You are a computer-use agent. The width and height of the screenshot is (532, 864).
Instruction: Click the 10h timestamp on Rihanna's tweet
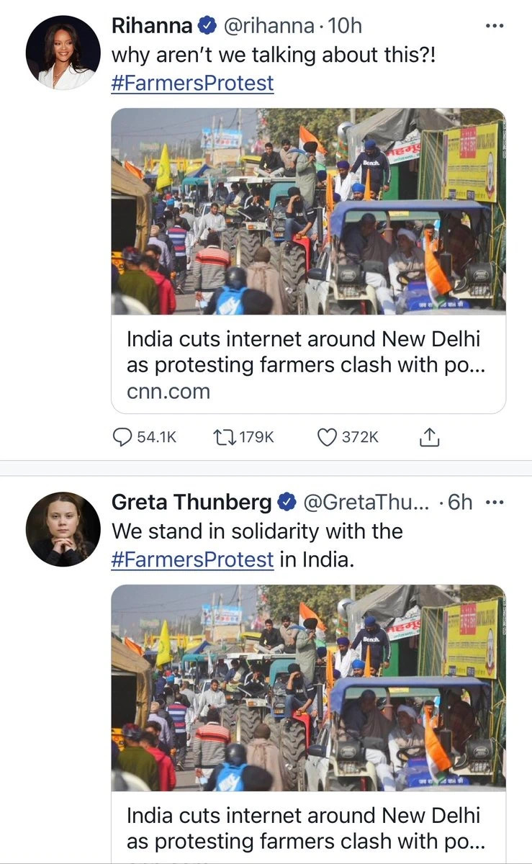tap(345, 27)
